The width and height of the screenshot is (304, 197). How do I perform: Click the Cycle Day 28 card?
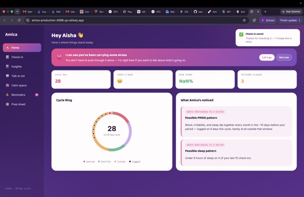click(x=81, y=79)
